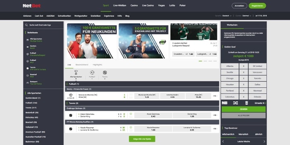Select the Fußball MLS ball icon
Viewport: 290px width, 145px height.
point(27,61)
